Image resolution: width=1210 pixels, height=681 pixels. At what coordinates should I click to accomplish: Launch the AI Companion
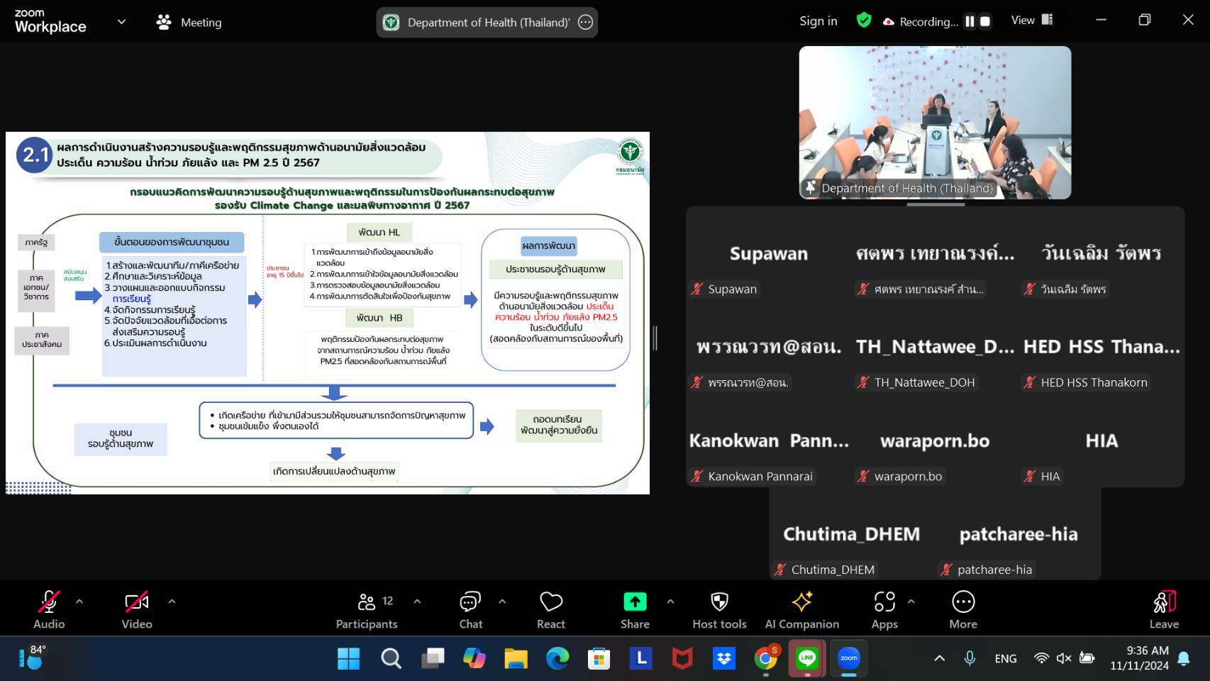point(801,610)
